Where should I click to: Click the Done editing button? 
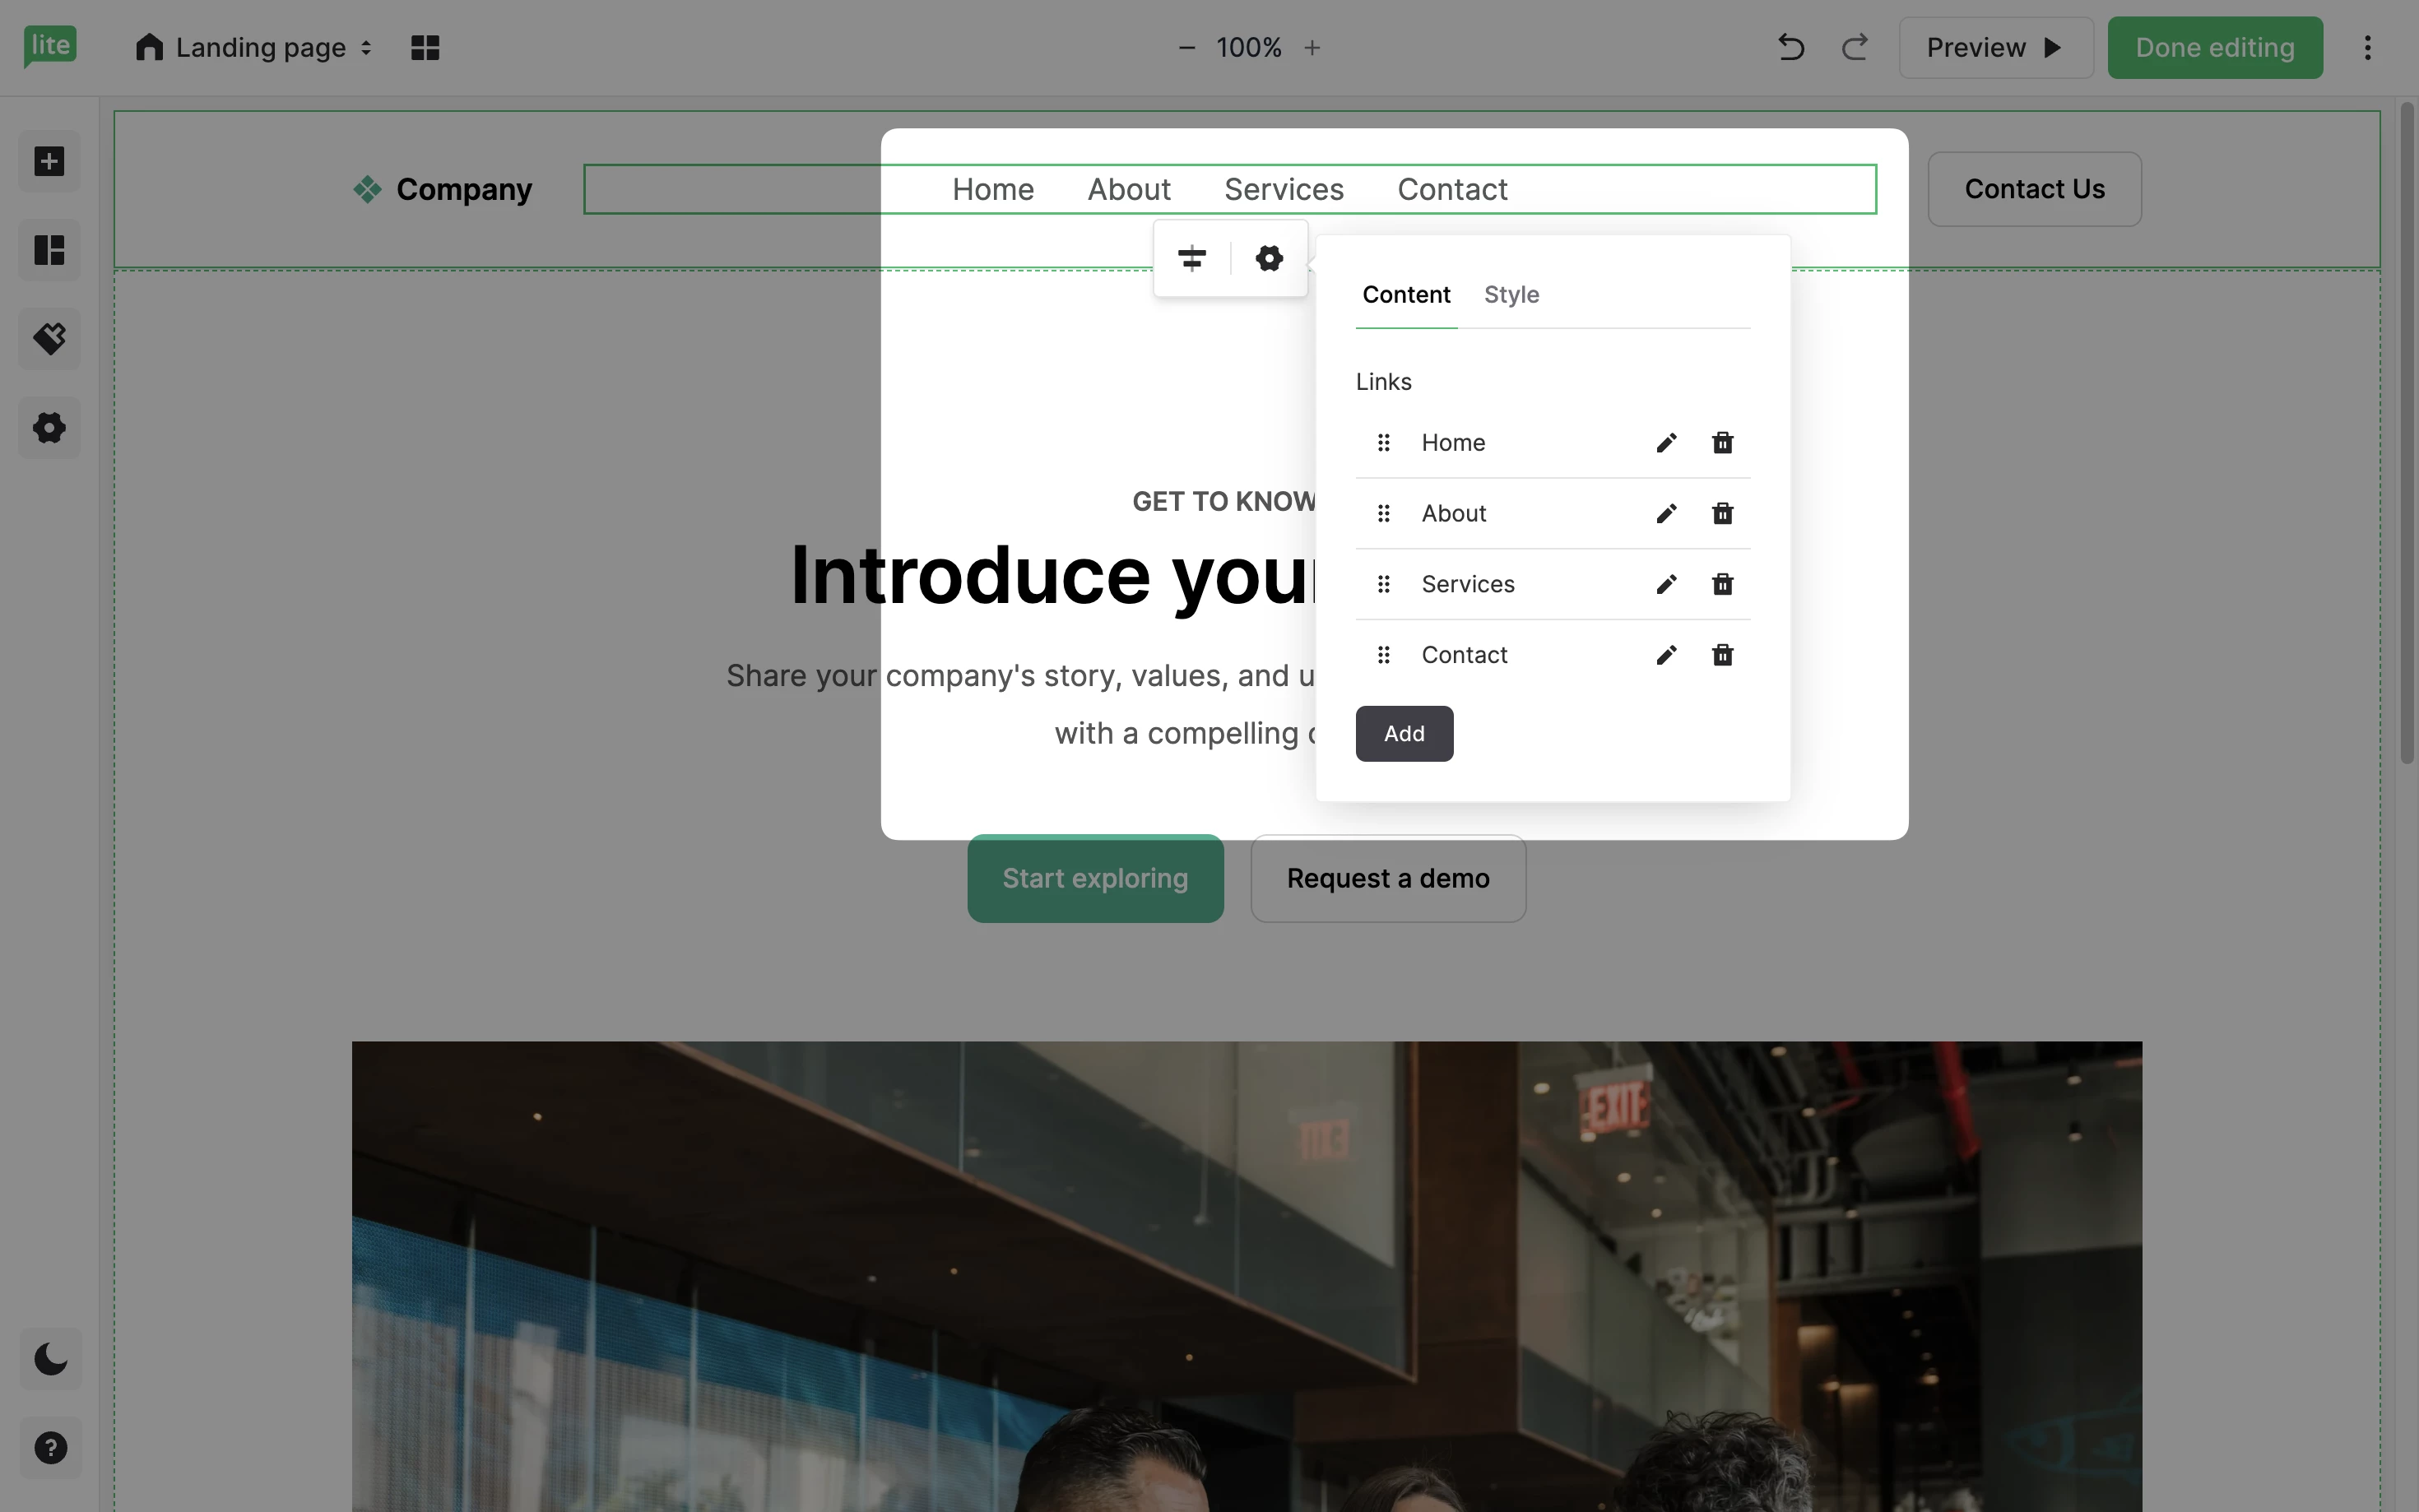[2214, 48]
